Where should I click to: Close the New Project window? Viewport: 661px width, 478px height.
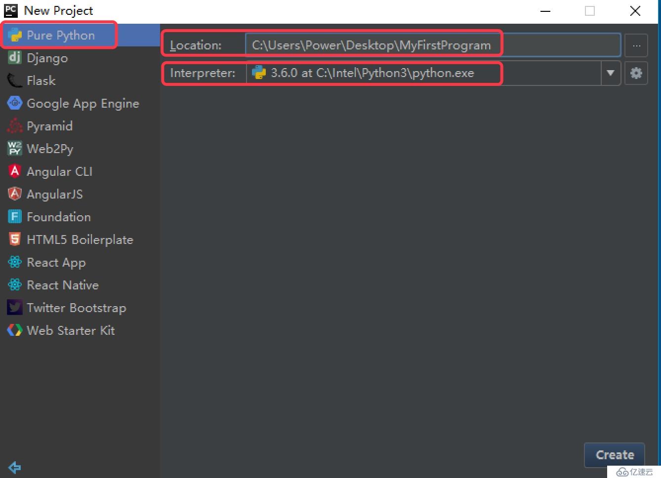[x=635, y=11]
